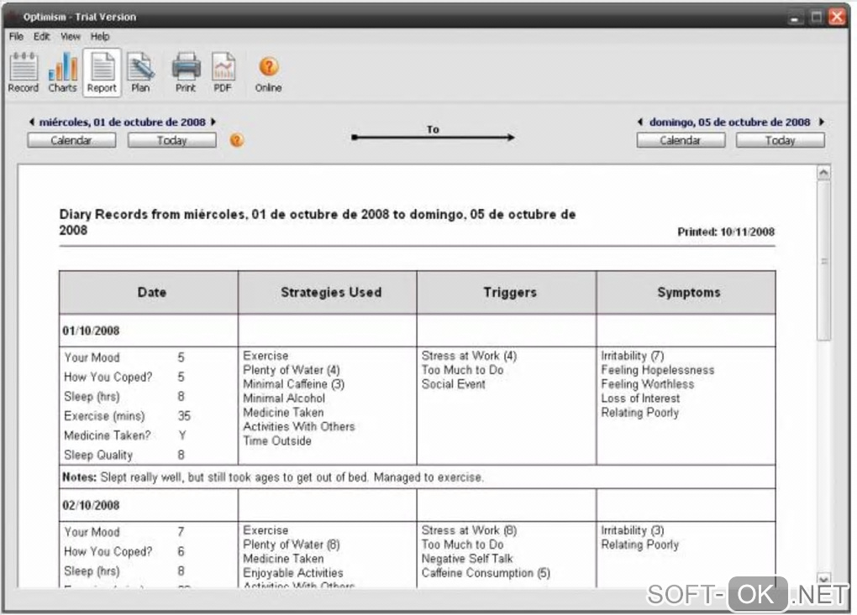Click 'Feeling Worthless' symptom

(x=647, y=384)
